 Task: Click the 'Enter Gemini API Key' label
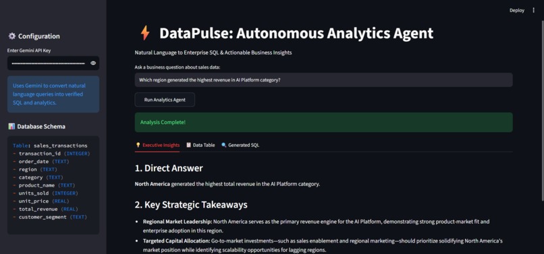tap(29, 51)
